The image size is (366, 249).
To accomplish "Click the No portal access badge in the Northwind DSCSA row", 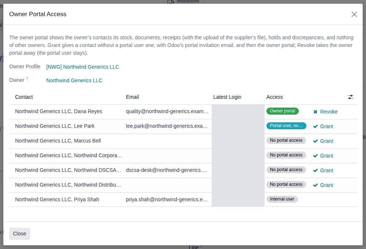I will 286,170.
